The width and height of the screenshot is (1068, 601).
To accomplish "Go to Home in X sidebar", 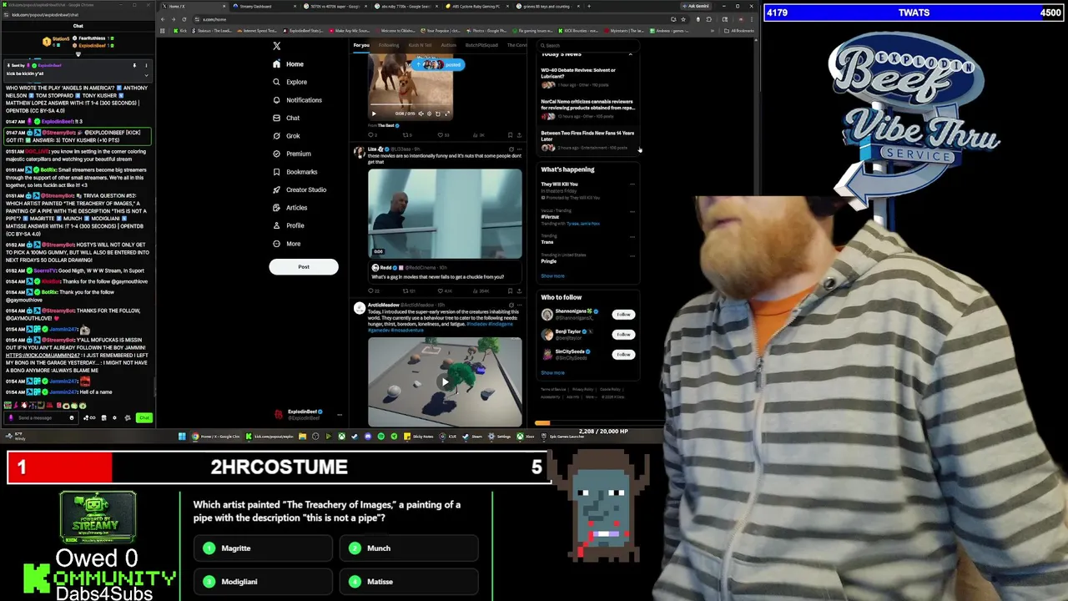I will (288, 64).
